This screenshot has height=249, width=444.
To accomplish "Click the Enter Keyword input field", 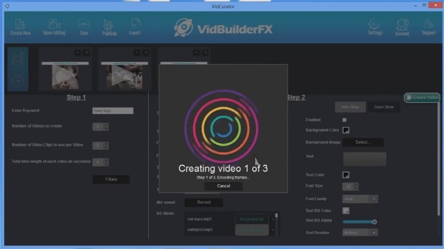I will (113, 110).
